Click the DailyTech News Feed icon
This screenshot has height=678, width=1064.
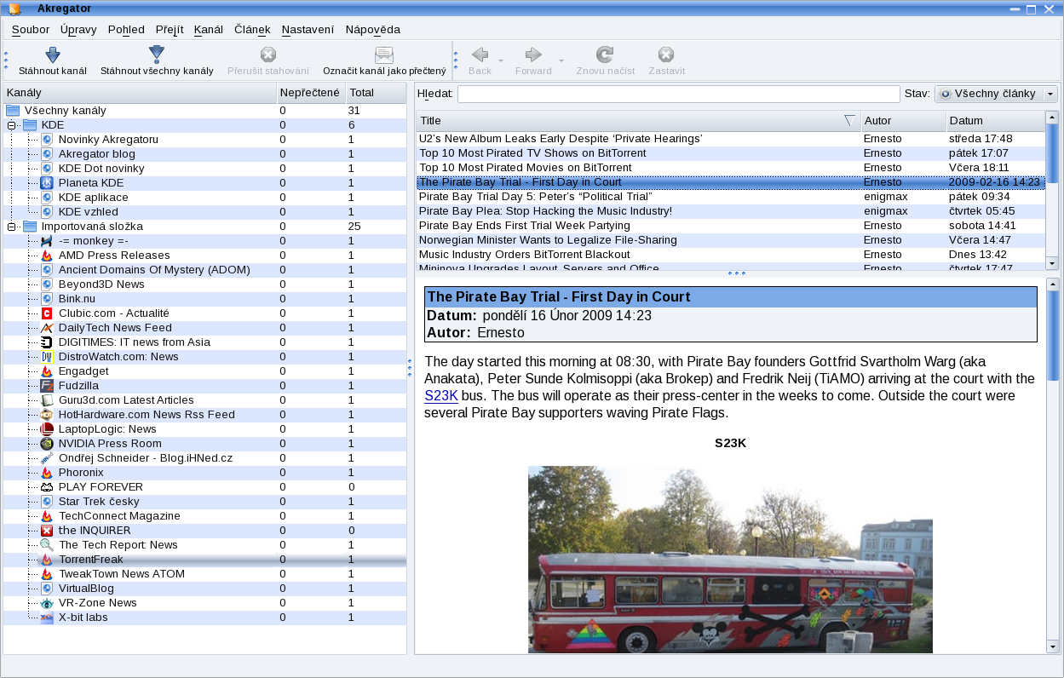click(48, 328)
